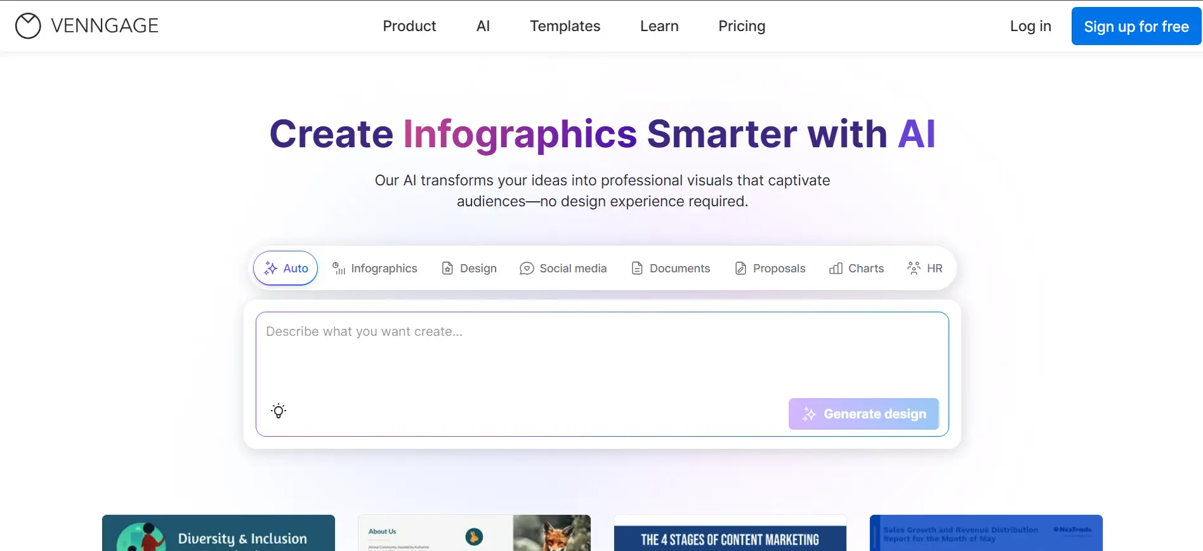Click the Venngage clock logo icon
1203x551 pixels.
[x=28, y=26]
